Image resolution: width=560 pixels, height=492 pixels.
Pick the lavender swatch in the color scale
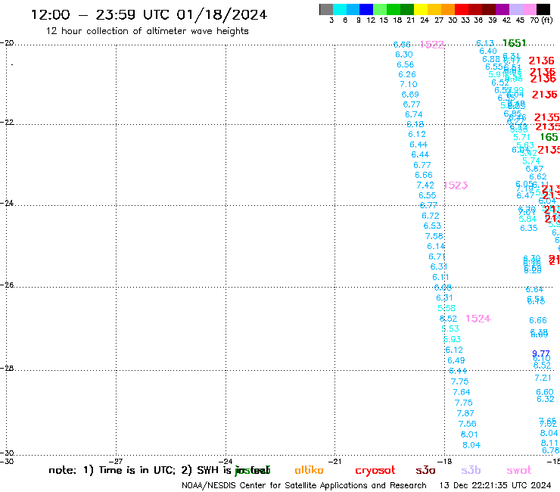[516, 9]
